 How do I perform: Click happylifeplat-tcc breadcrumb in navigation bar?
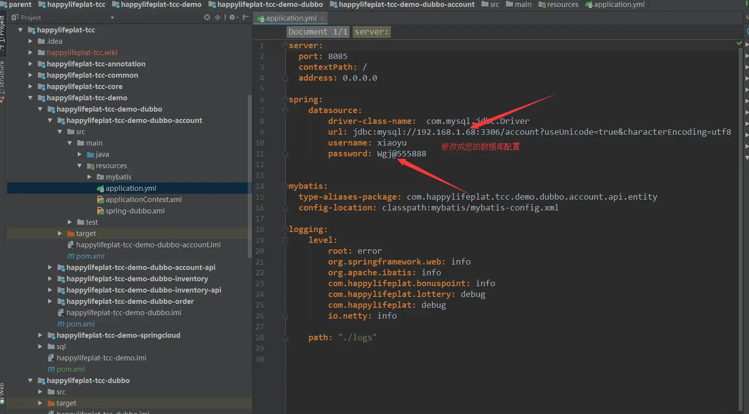click(x=72, y=4)
